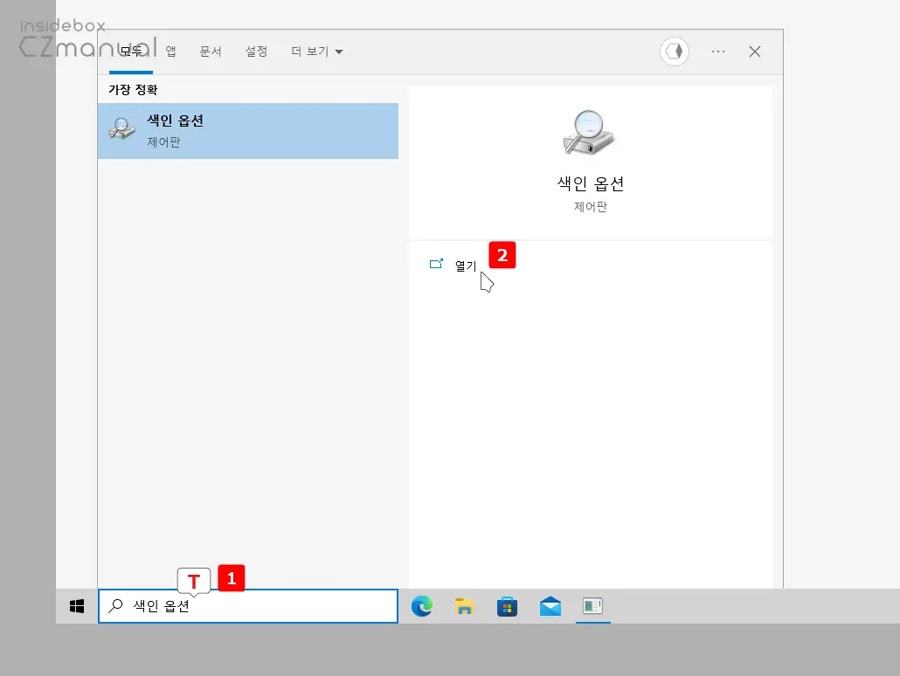Click the Windows Start button
900x676 pixels.
(77, 606)
